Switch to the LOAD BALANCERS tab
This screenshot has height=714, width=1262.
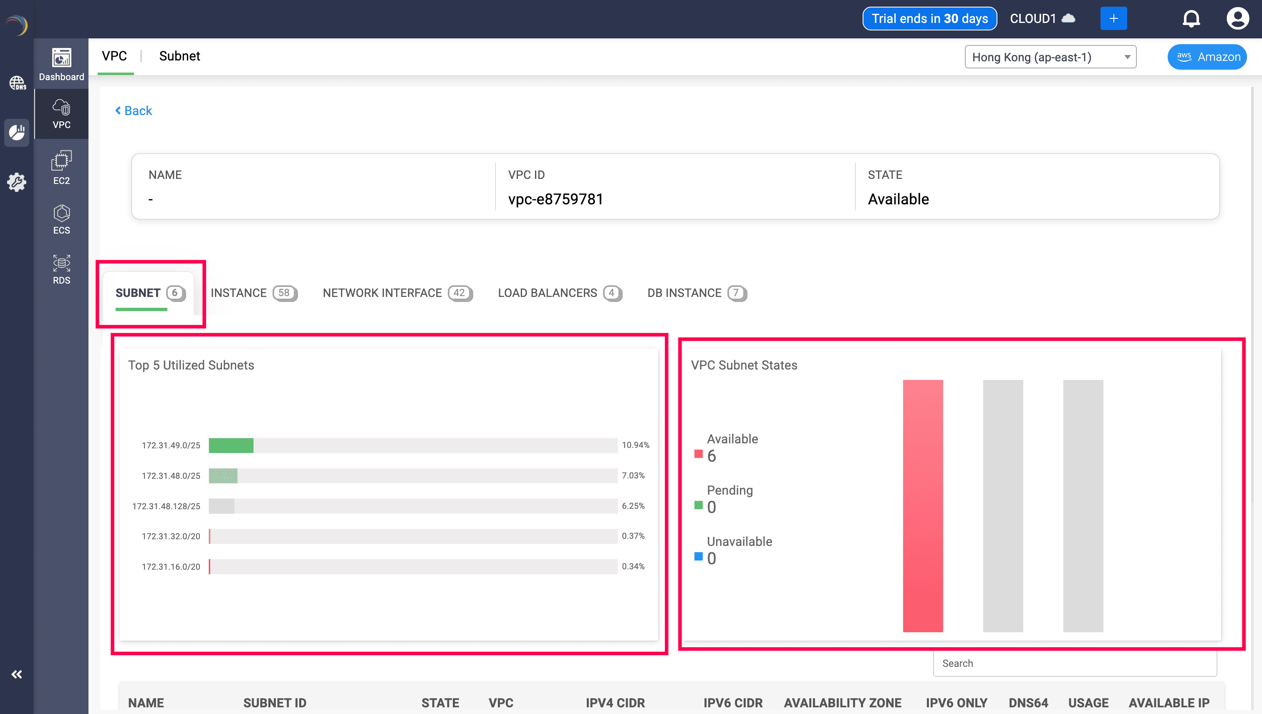548,293
